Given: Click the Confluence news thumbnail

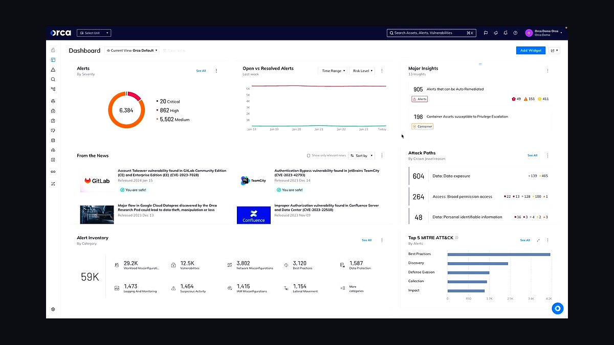Looking at the screenshot, I should pos(254,214).
